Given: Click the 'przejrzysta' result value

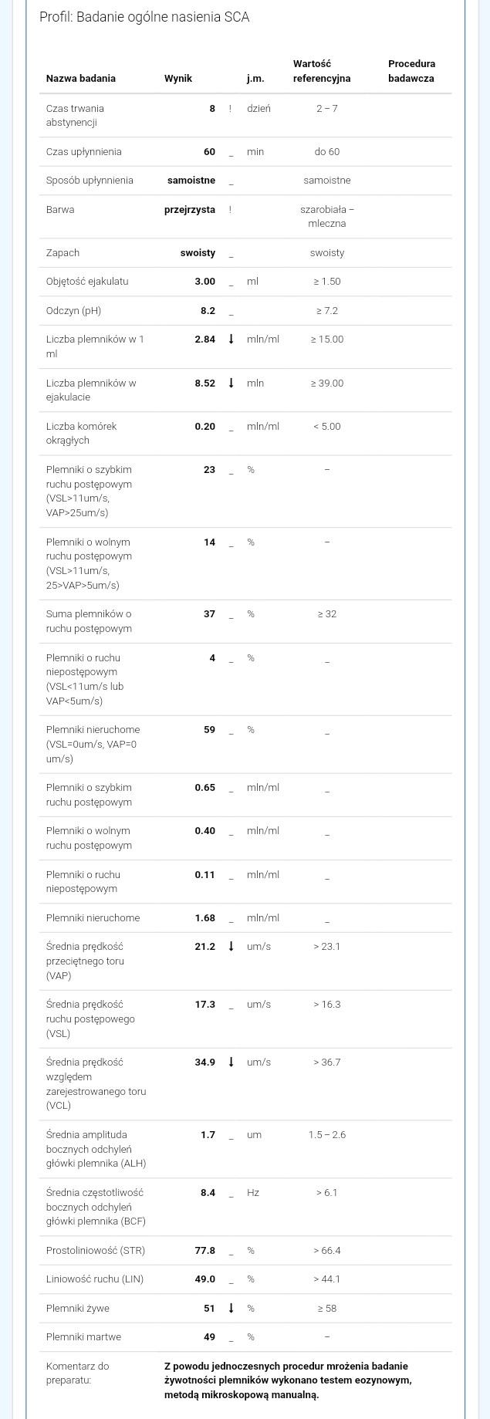Looking at the screenshot, I should click(190, 210).
